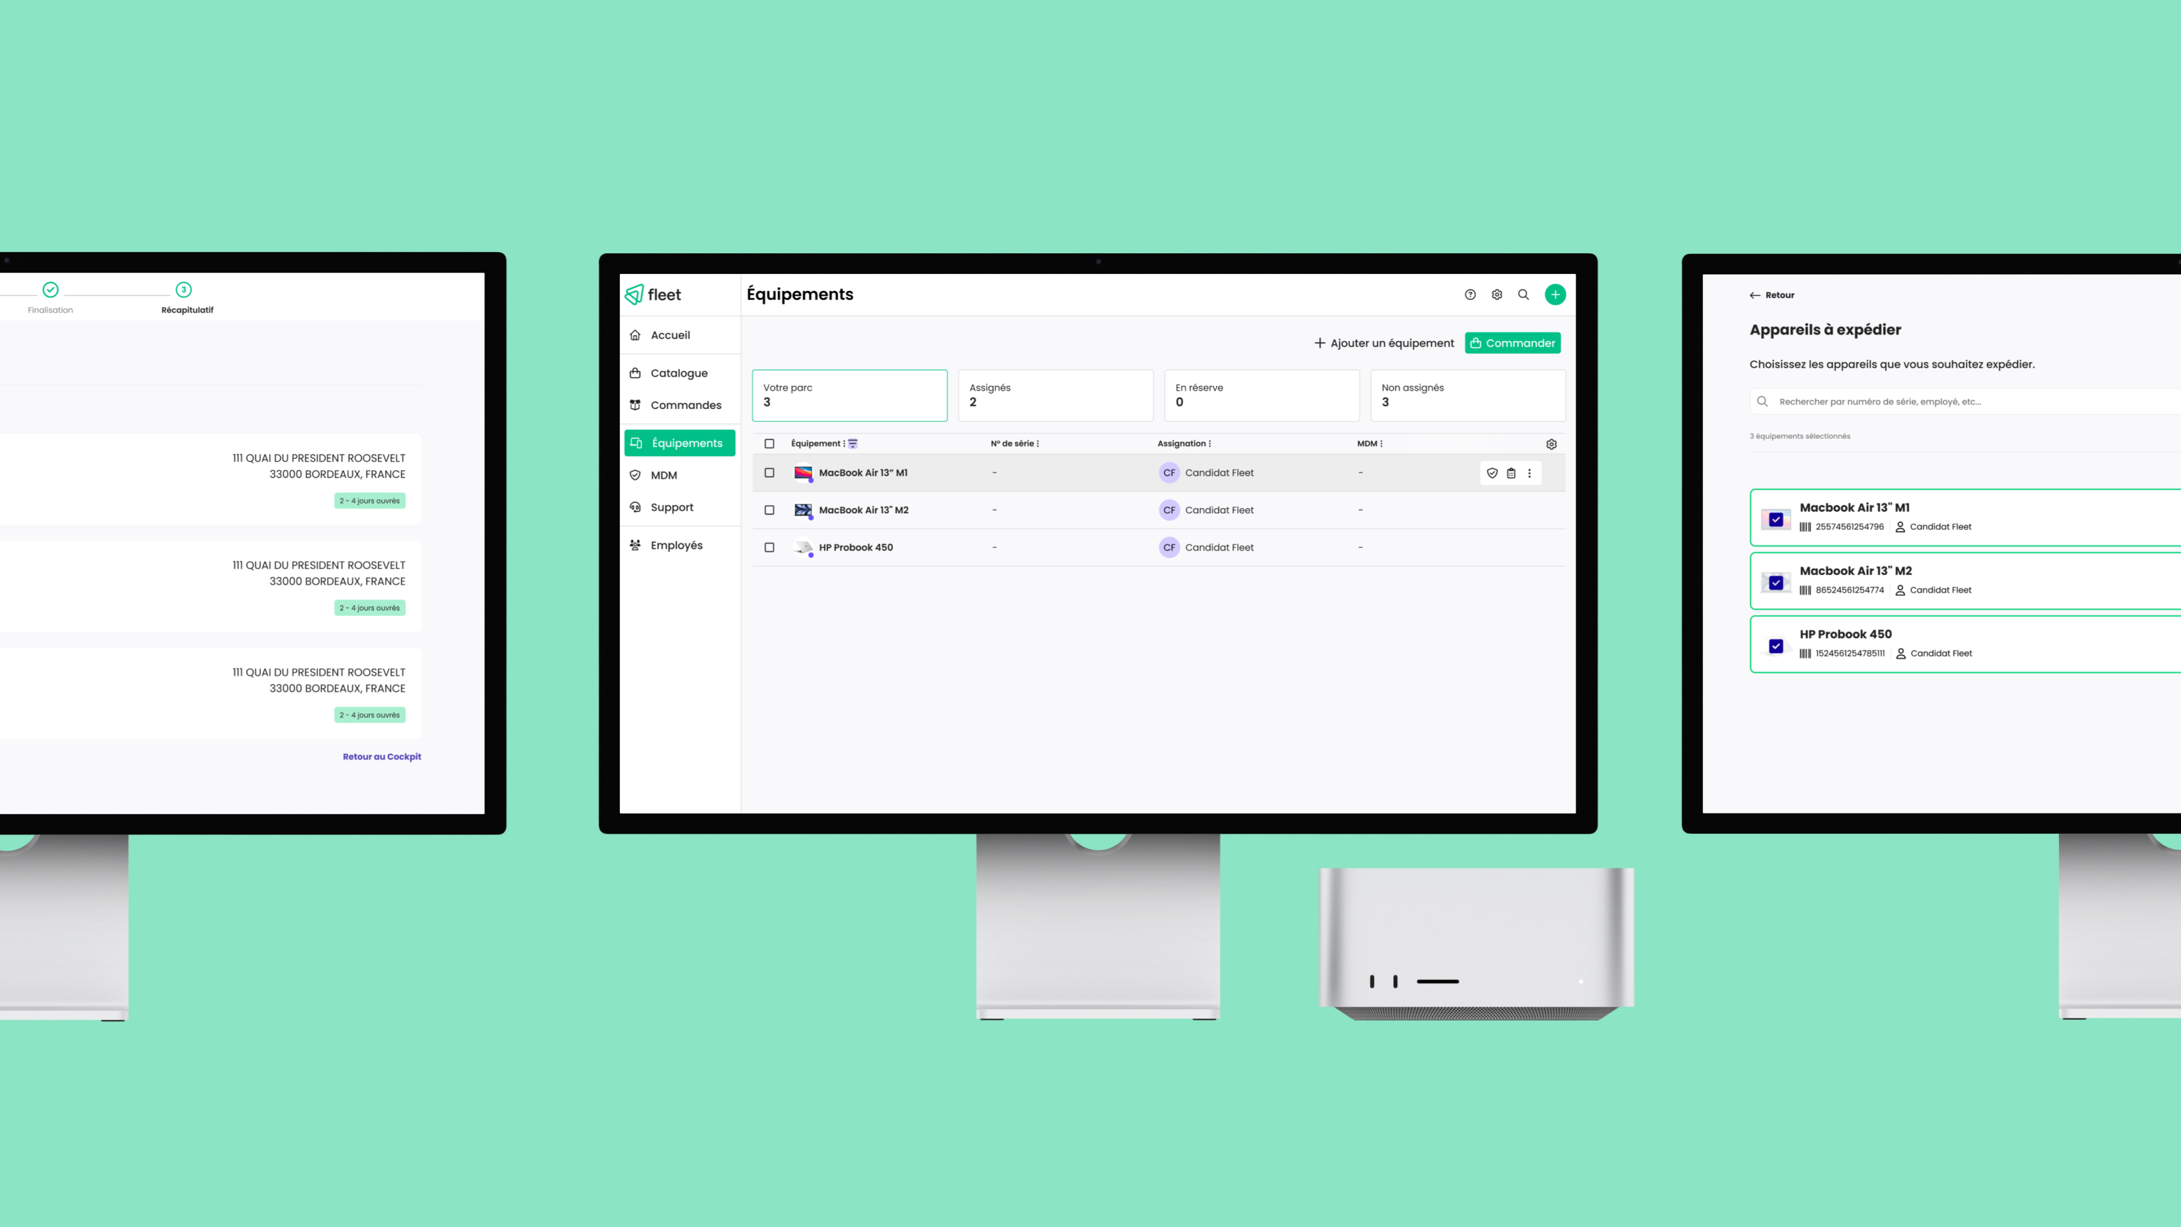Expand the Assignation column filter
This screenshot has height=1227, width=2181.
click(1210, 444)
